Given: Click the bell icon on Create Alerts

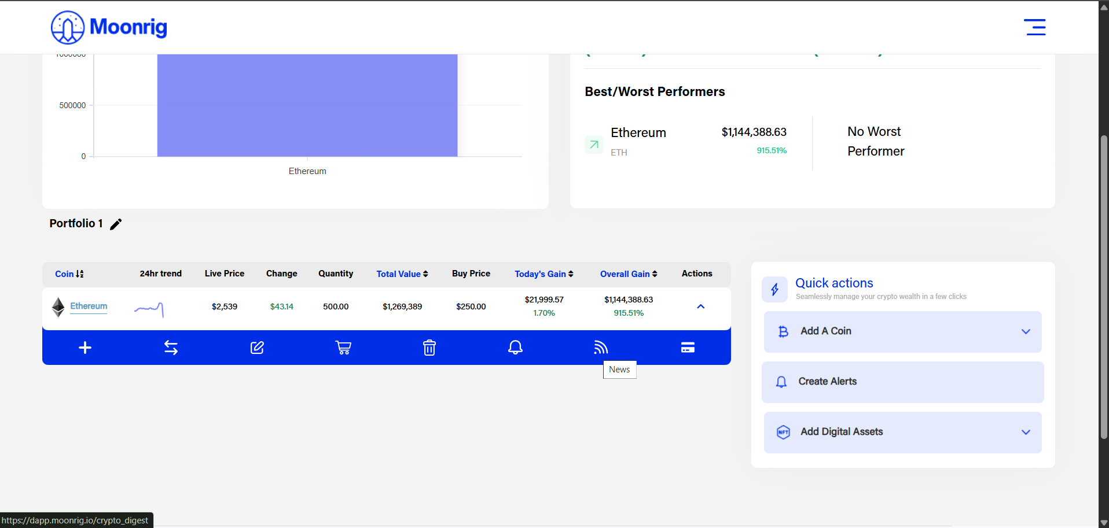Looking at the screenshot, I should tap(781, 382).
